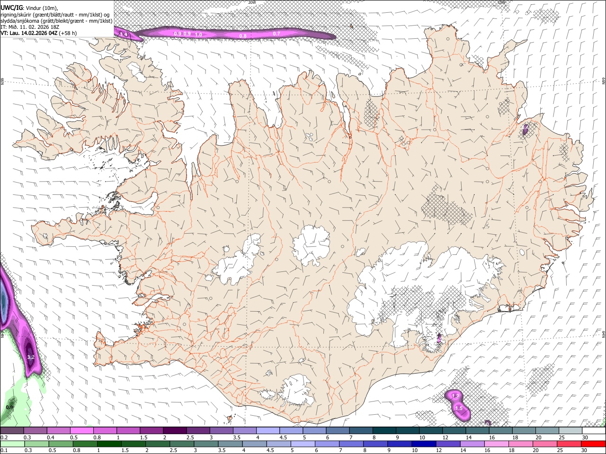Click the "1.5" label in the bottom legend row
The image size is (606, 454).
(125, 450)
